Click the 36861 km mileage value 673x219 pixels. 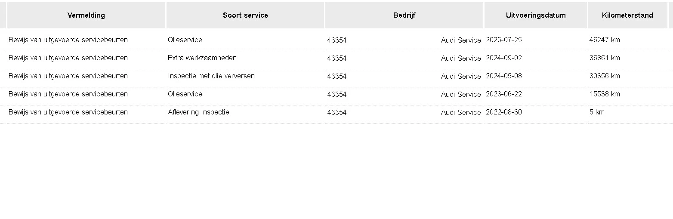point(605,58)
